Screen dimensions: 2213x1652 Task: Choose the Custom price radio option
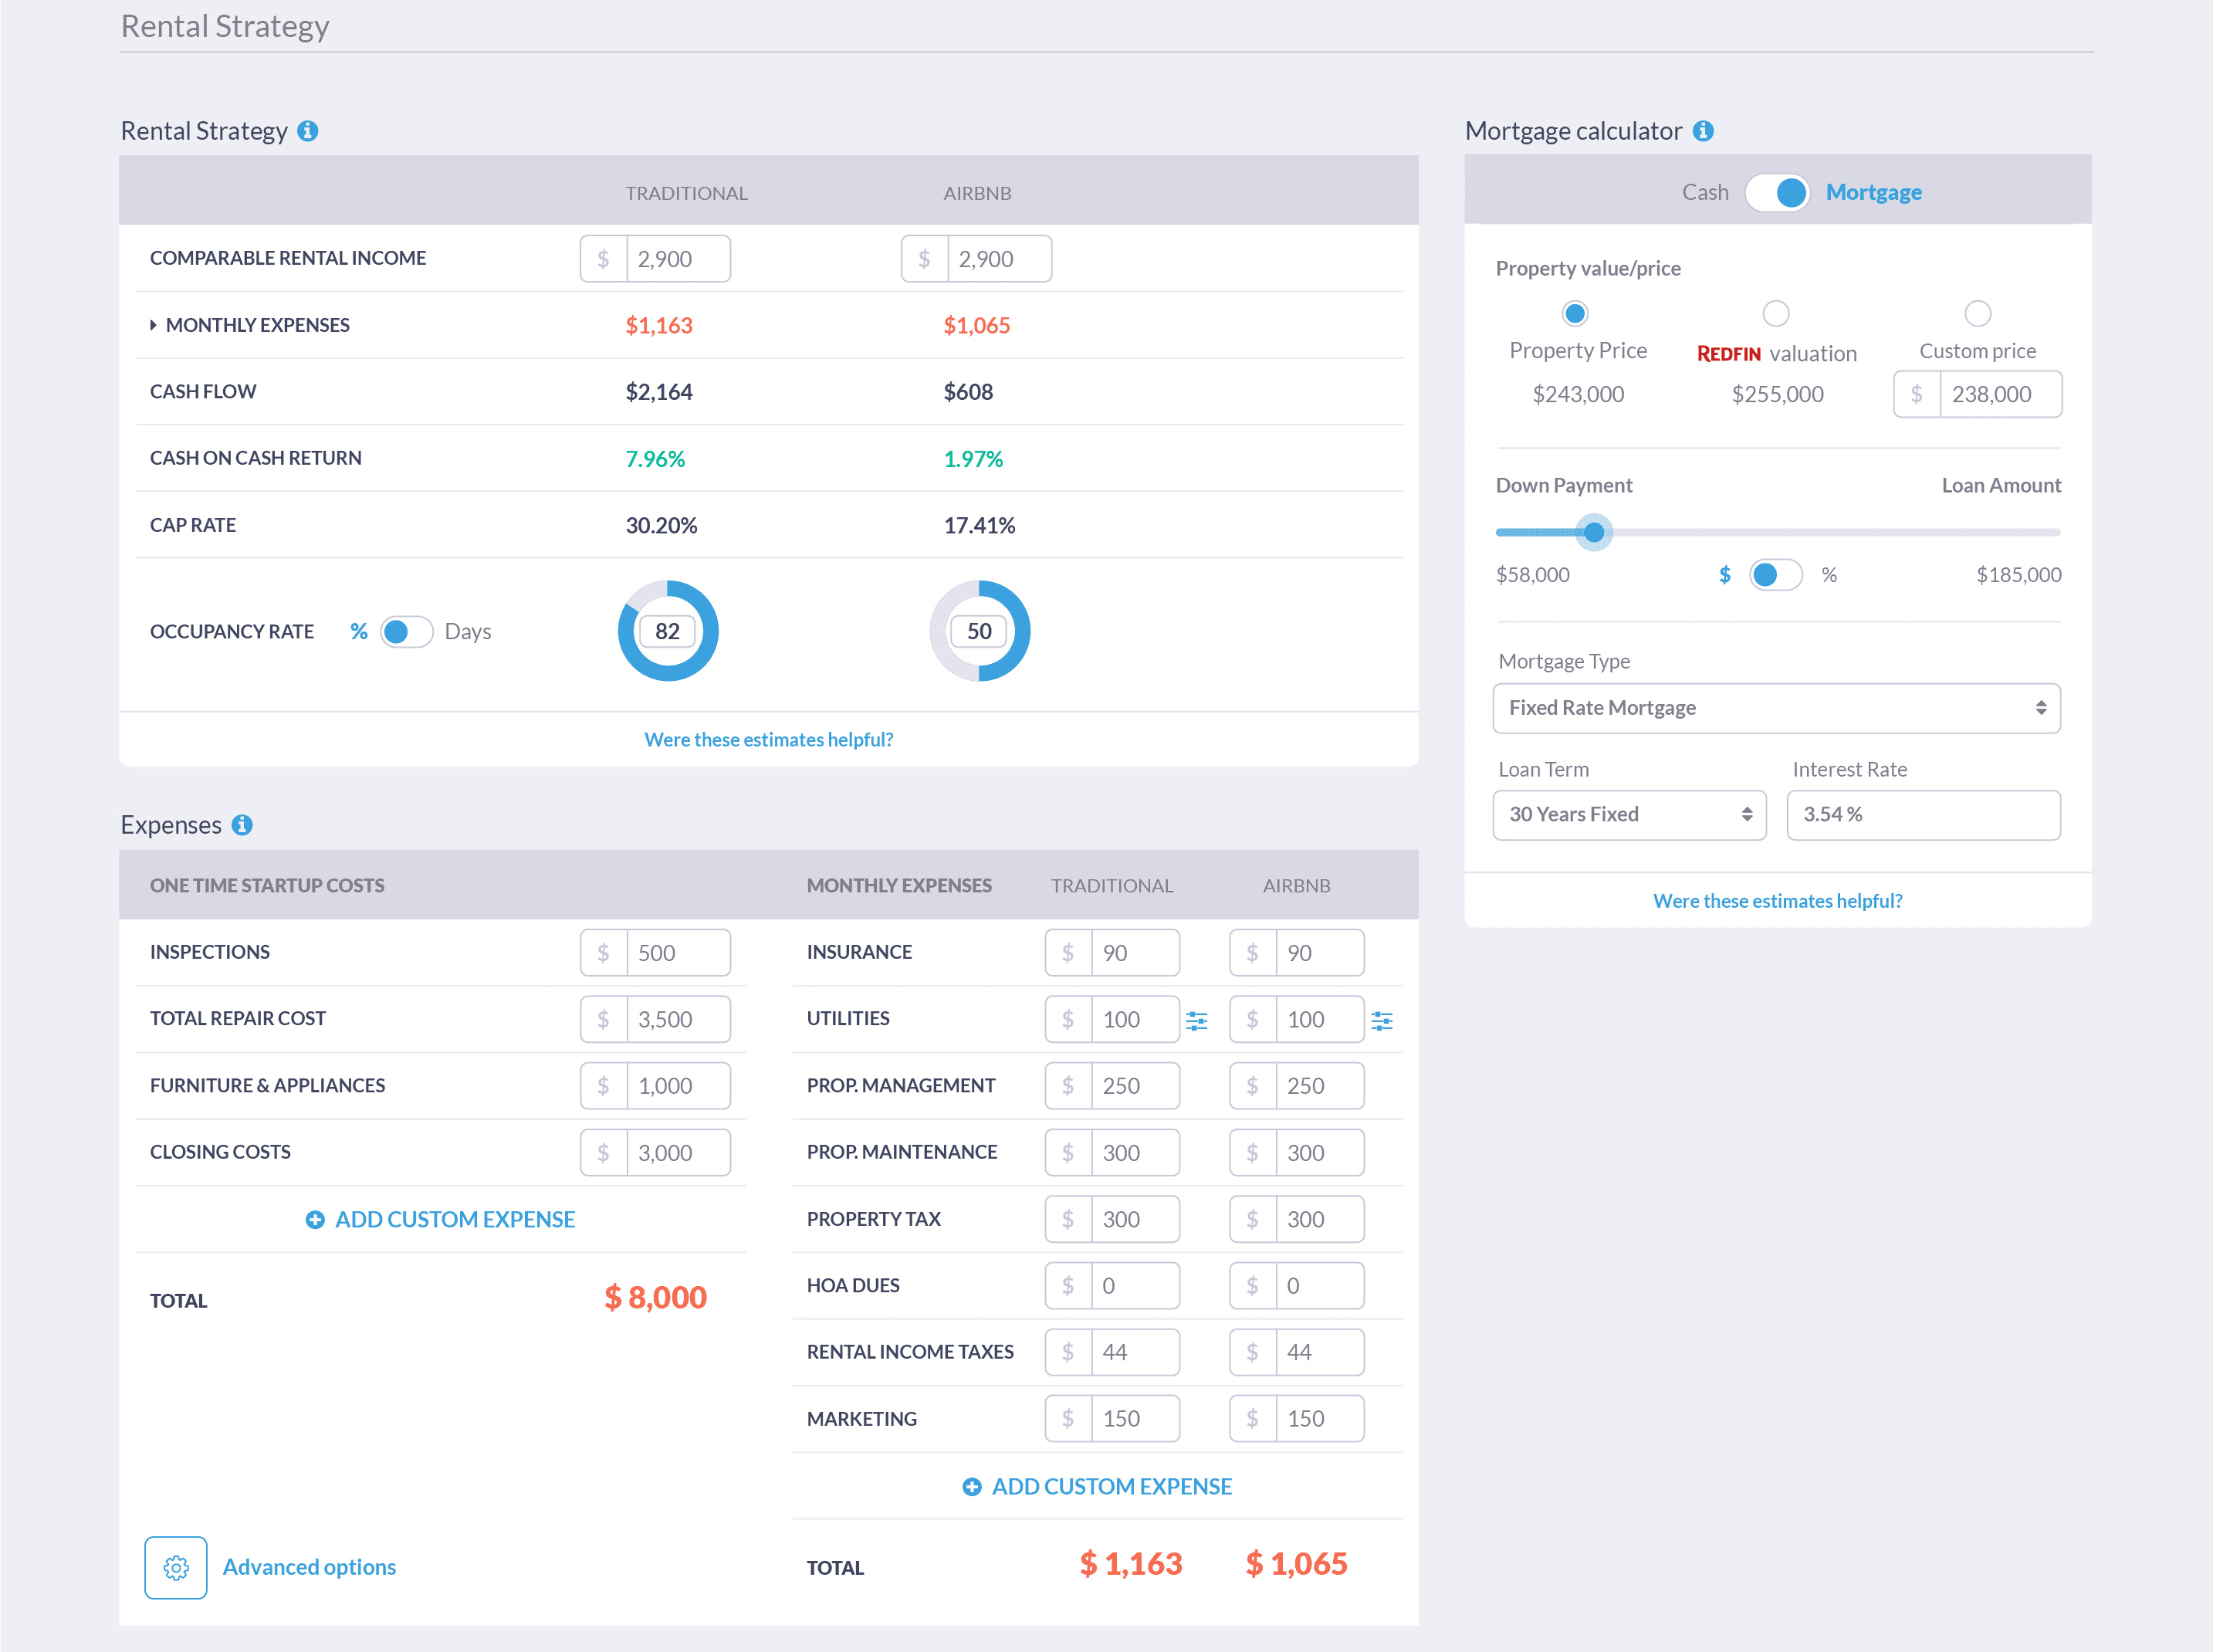click(x=1977, y=314)
